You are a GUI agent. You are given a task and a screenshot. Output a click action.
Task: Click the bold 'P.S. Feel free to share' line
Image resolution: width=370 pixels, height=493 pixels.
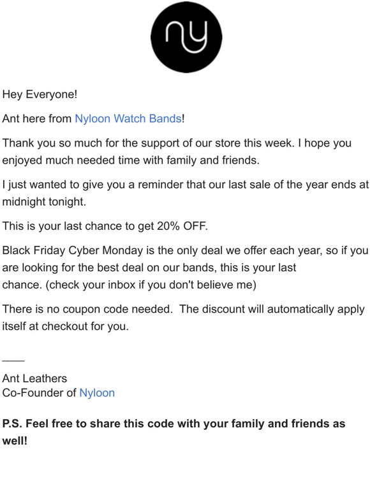click(x=174, y=424)
